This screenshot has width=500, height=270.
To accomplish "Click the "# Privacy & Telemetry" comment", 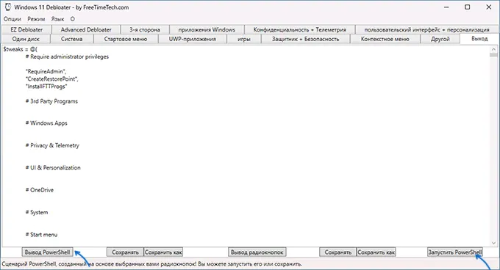I will pos(52,145).
